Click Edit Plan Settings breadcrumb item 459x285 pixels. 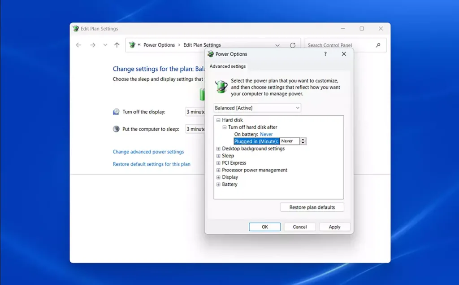point(202,45)
